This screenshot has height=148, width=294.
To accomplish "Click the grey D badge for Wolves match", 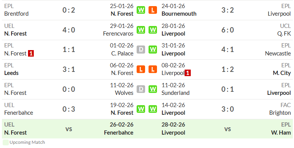I will coord(141,89).
